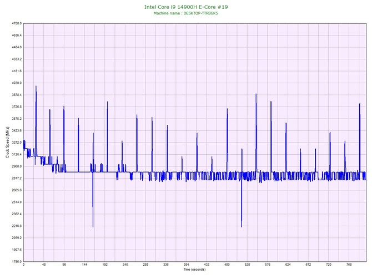The height and width of the screenshot is (279, 372).
Task: Click the 3878.4 y-axis value
Action: [x=17, y=95]
